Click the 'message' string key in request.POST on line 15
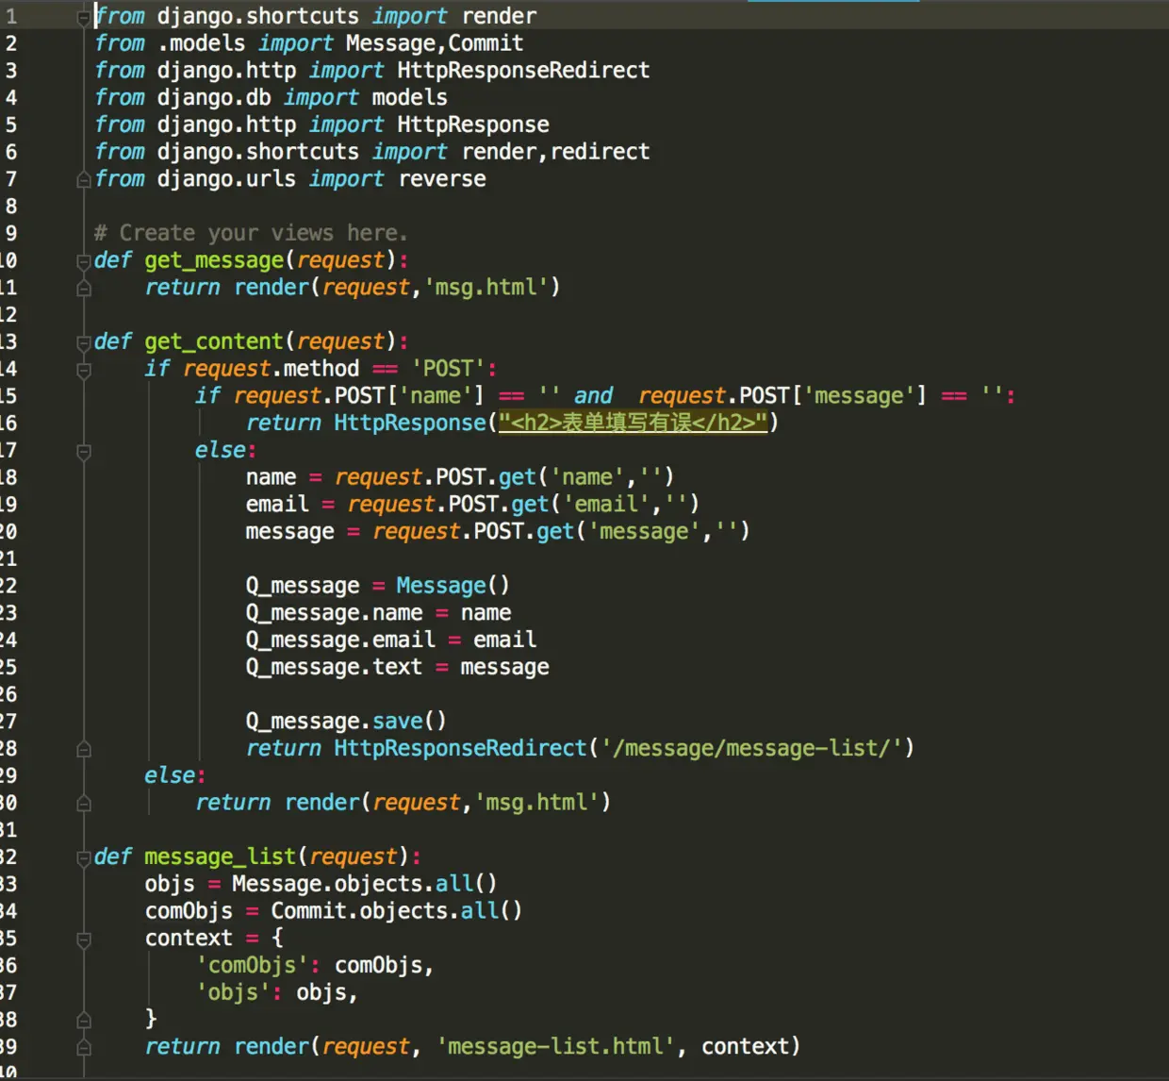 coord(859,396)
